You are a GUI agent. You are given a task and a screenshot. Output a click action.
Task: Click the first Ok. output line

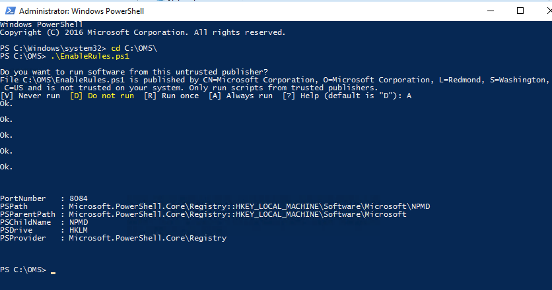7,103
